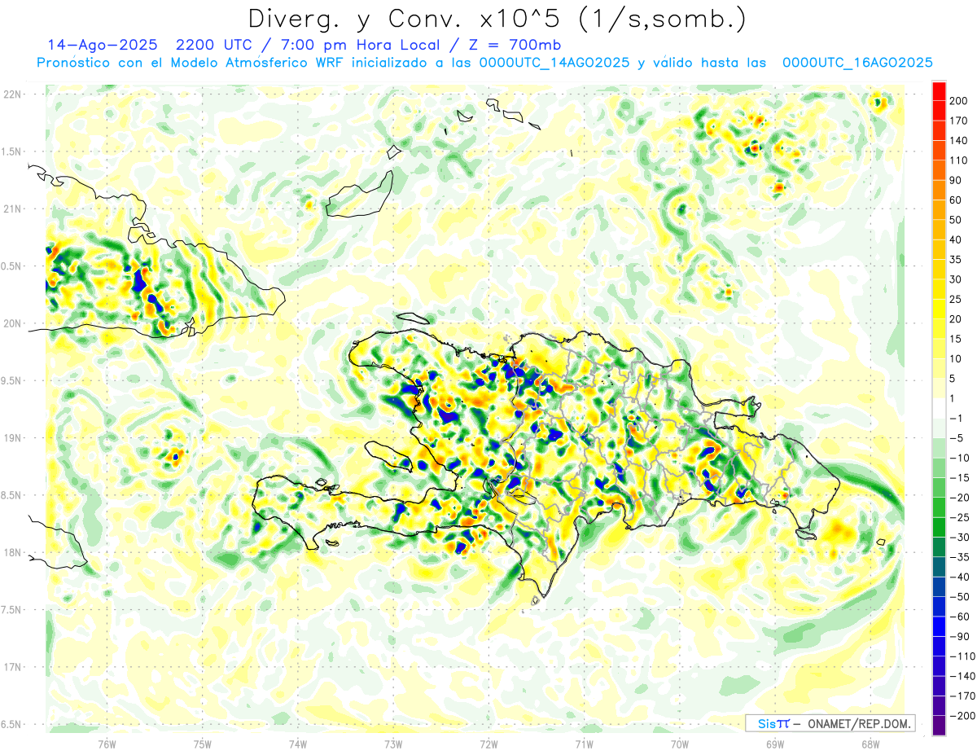The image size is (977, 755).
Task: Click the "1.5N" latitude axis label
Action: tap(11, 151)
